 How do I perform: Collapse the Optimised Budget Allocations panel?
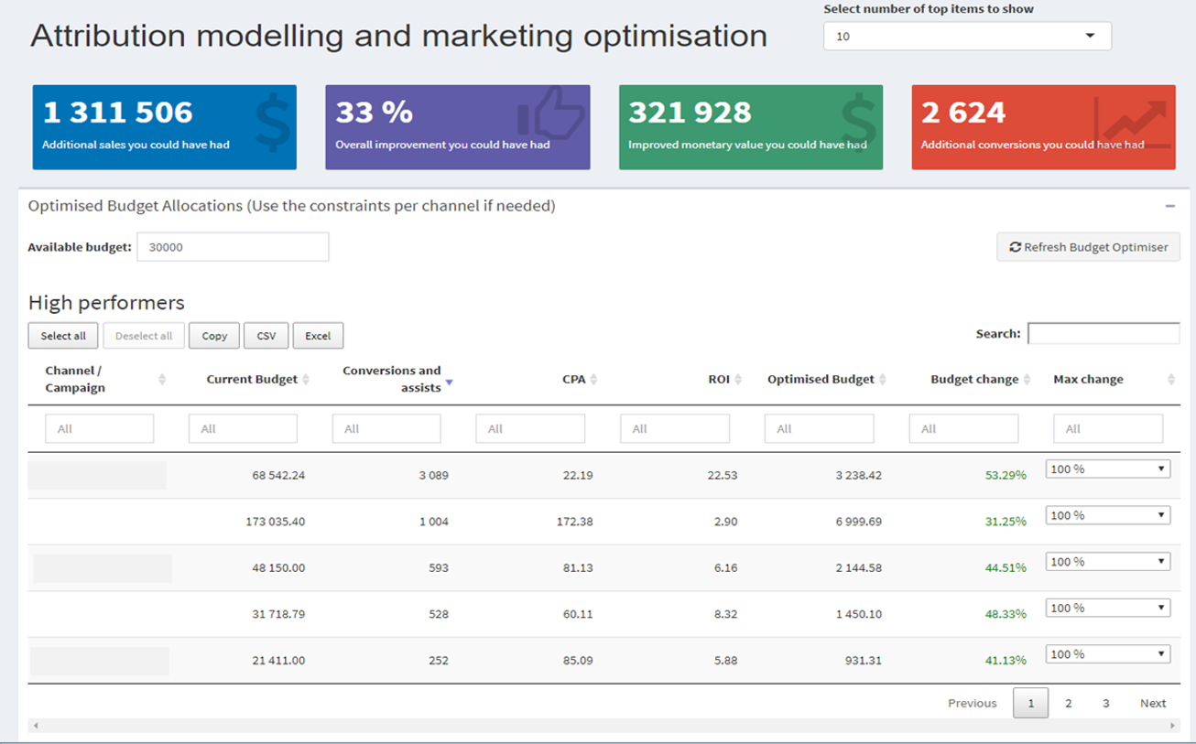point(1169,206)
